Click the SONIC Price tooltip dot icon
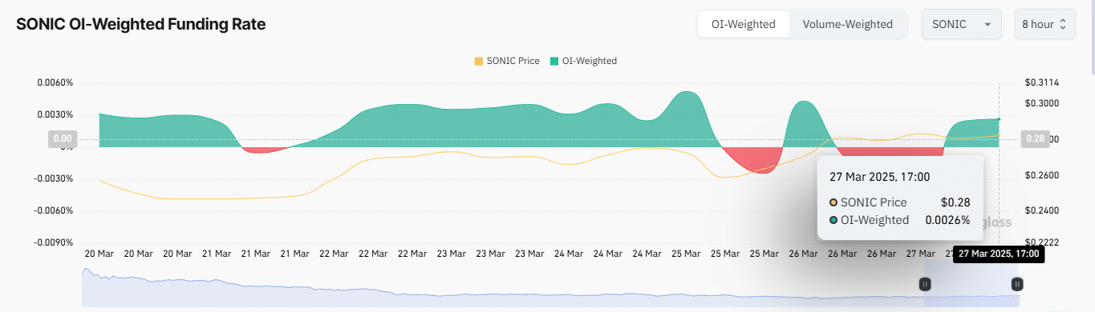The width and height of the screenshot is (1095, 312). [x=833, y=202]
